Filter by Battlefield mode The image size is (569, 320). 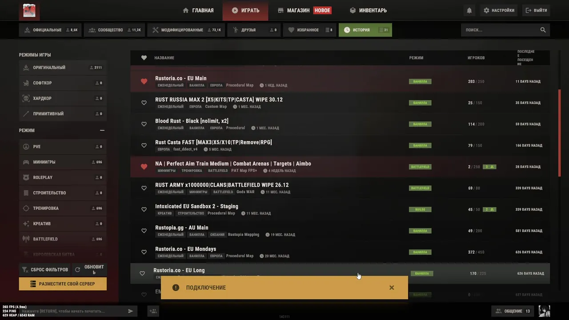click(x=63, y=239)
